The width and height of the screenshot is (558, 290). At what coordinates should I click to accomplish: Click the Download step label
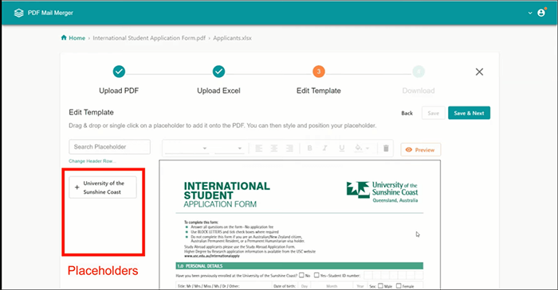(x=418, y=91)
